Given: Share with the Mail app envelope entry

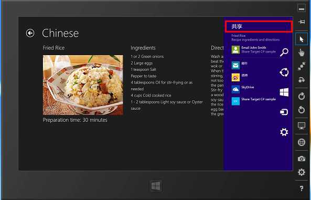Looking at the screenshot, I should click(239, 65).
